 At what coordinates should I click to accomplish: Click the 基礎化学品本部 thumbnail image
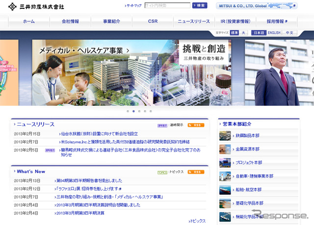tap(225, 203)
